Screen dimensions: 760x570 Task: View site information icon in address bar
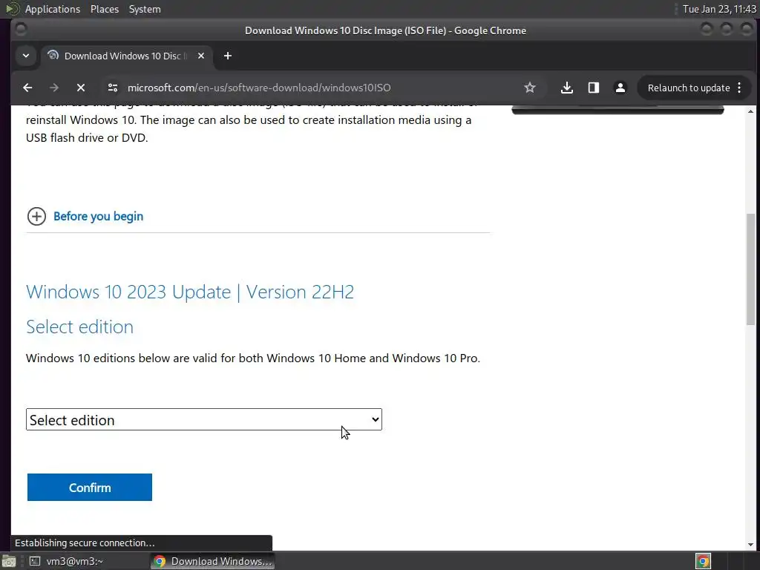click(x=113, y=88)
